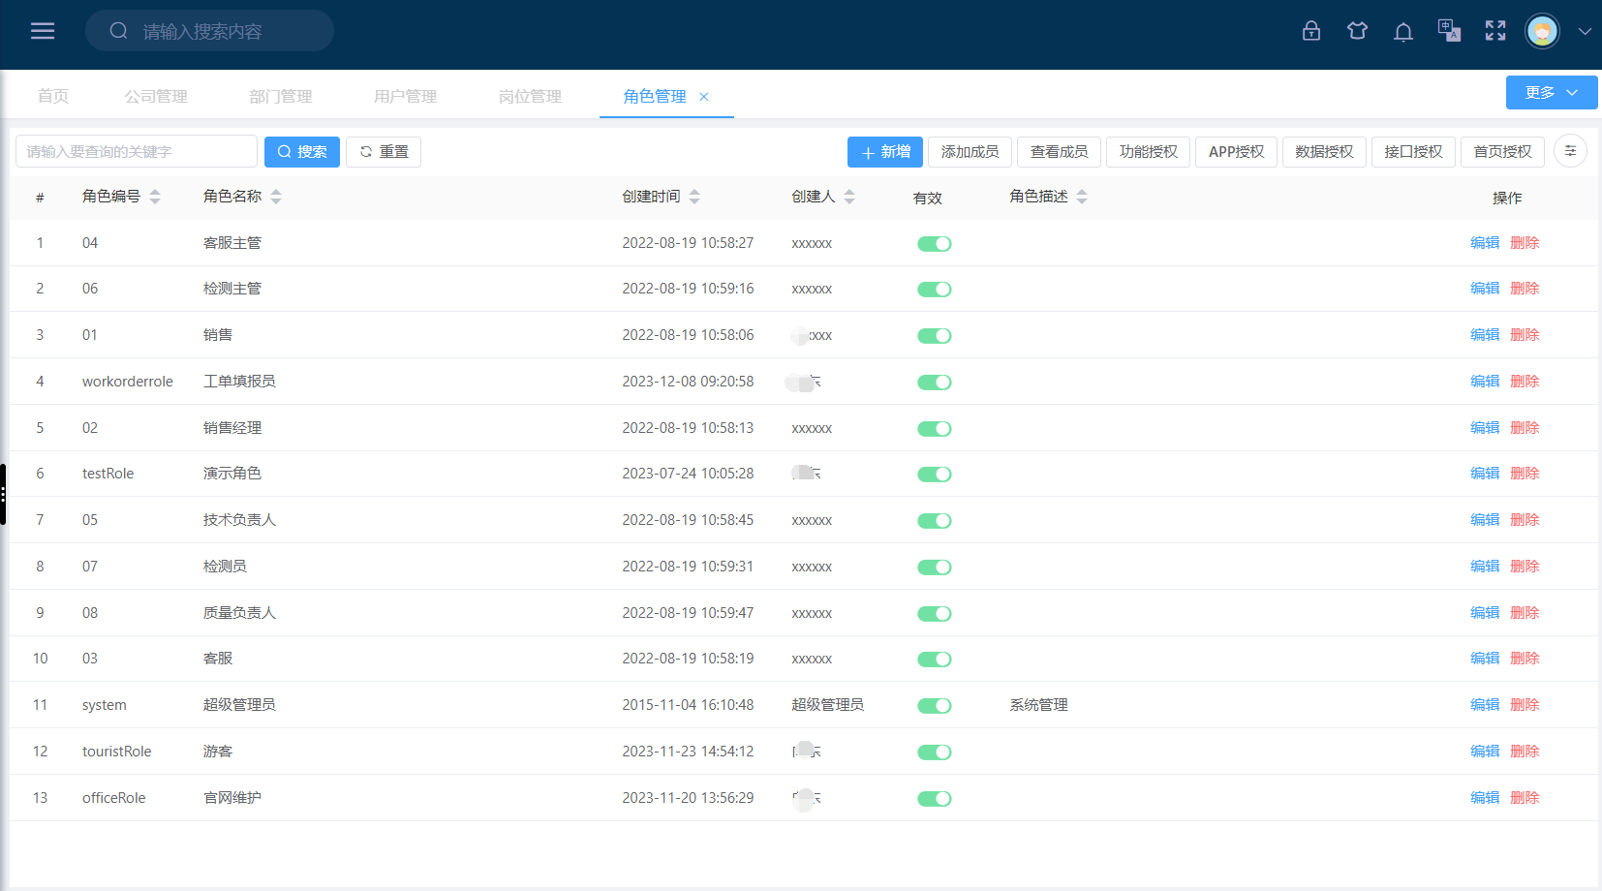Delete the 客服 role (03)
Viewport: 1602px width, 891px height.
click(1525, 659)
